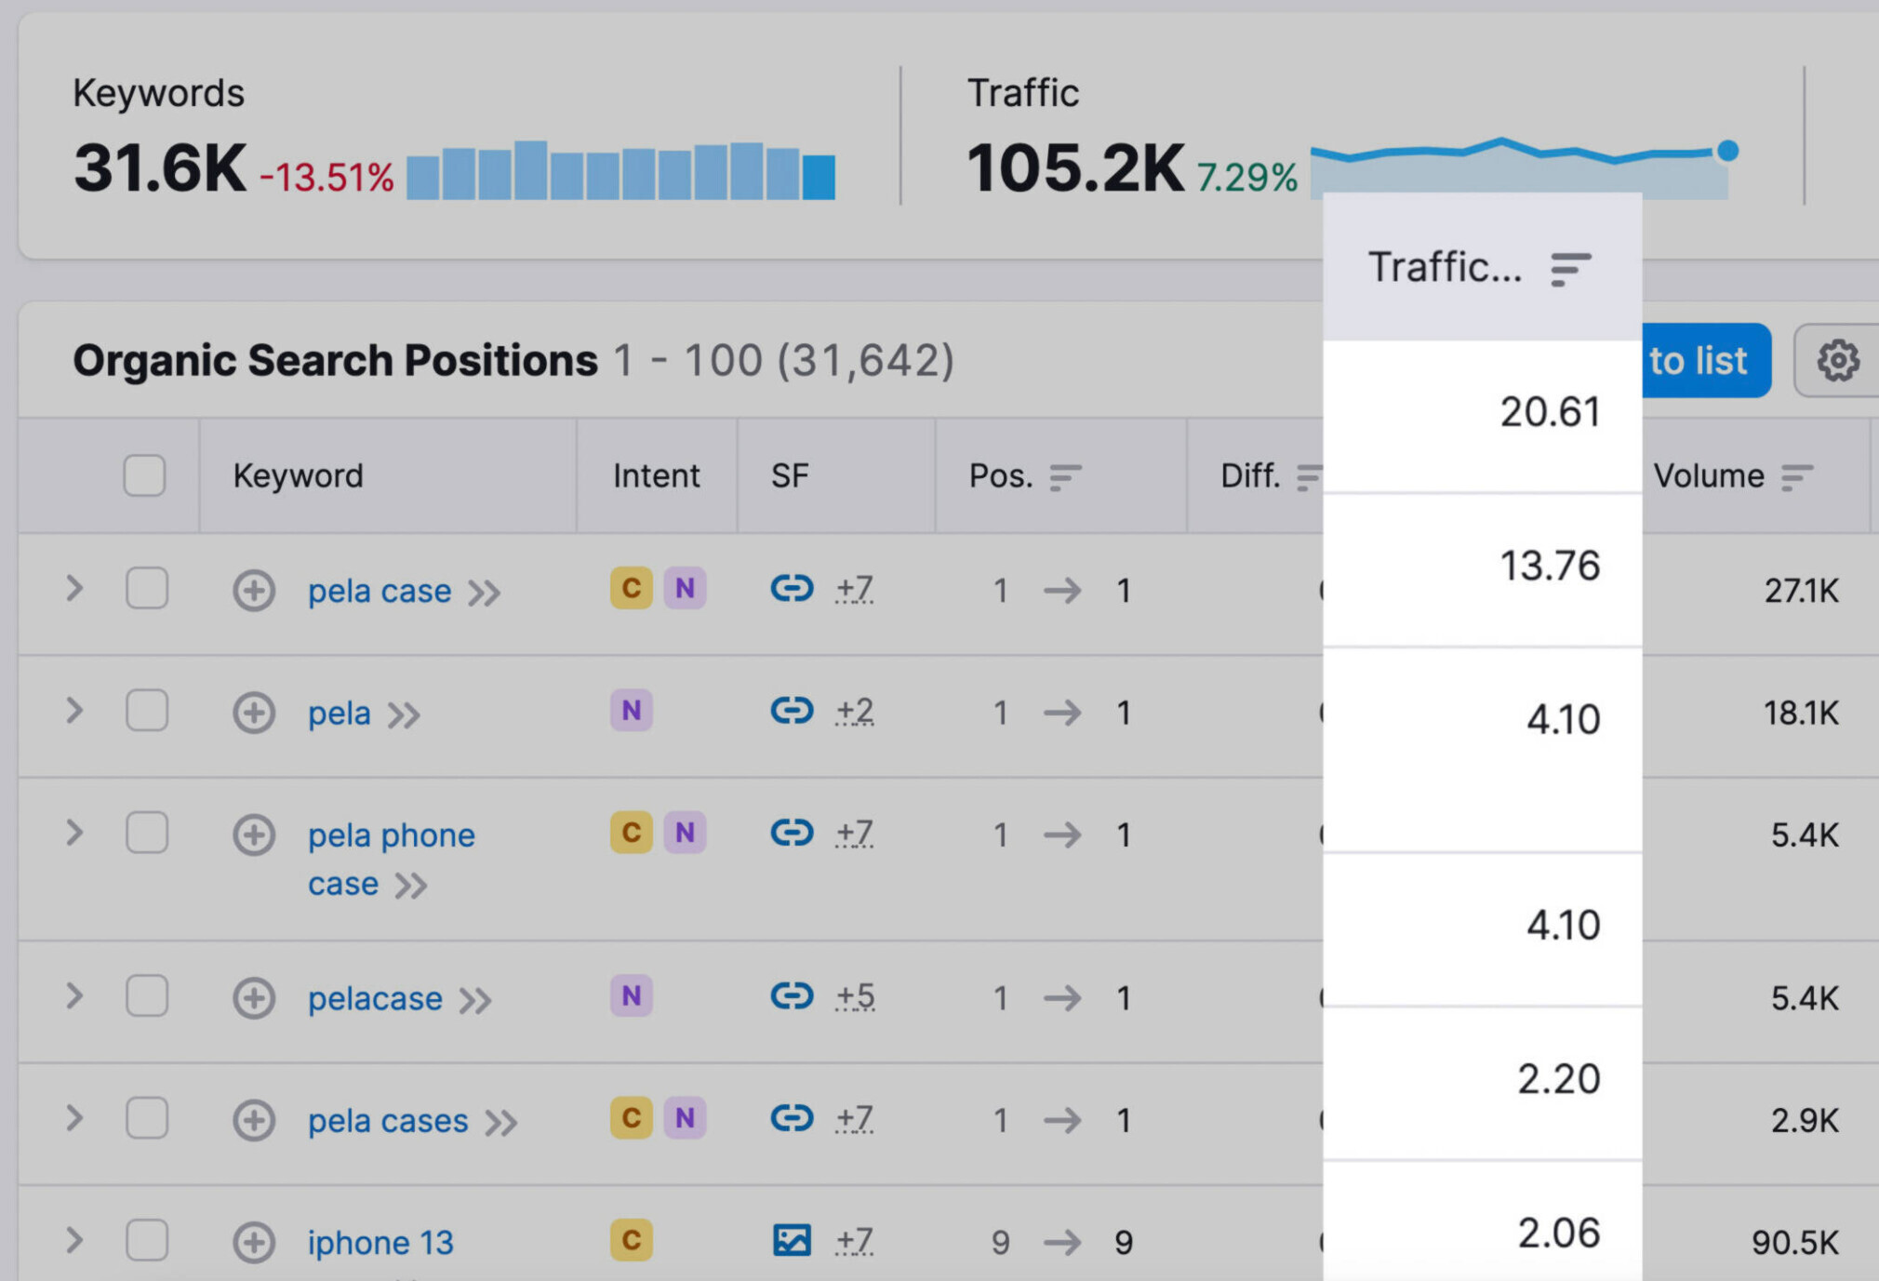
Task: Click double-arrow icon next to 'pela case'
Action: [484, 594]
